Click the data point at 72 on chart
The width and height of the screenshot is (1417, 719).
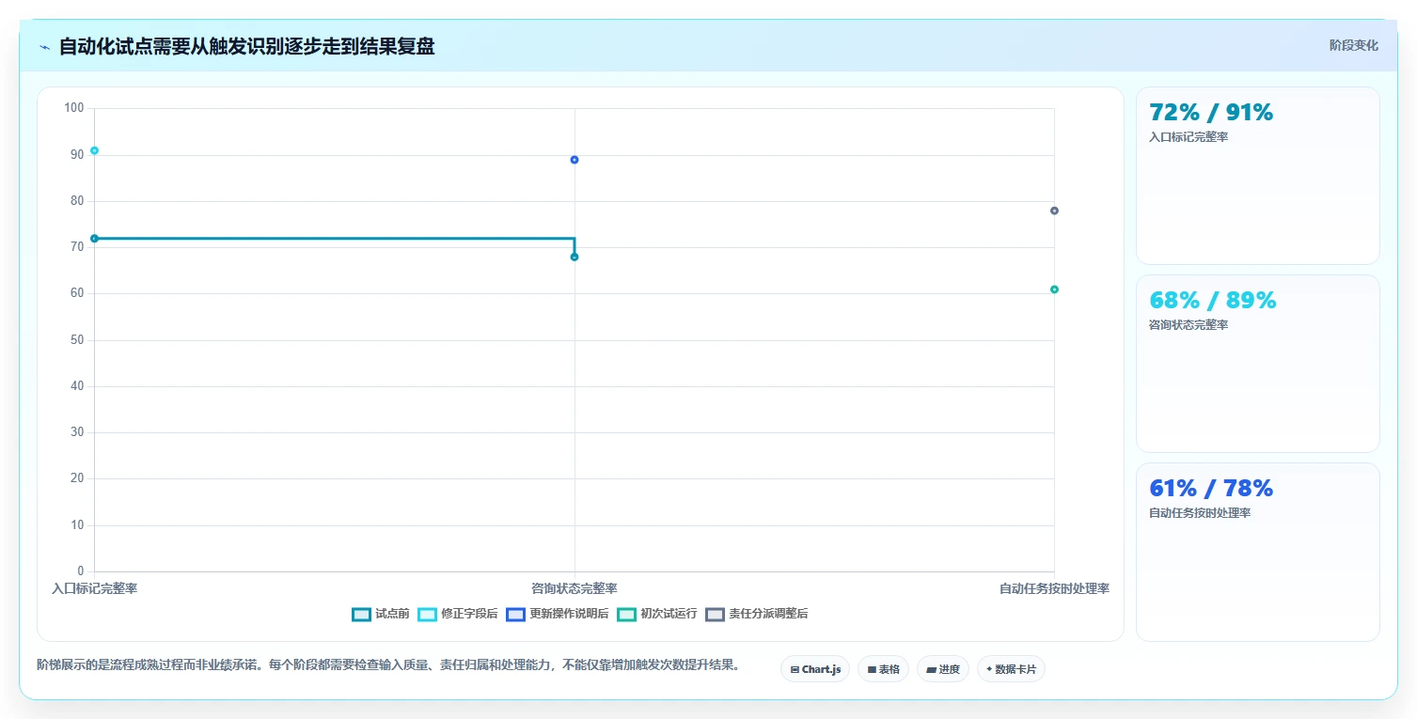94,238
